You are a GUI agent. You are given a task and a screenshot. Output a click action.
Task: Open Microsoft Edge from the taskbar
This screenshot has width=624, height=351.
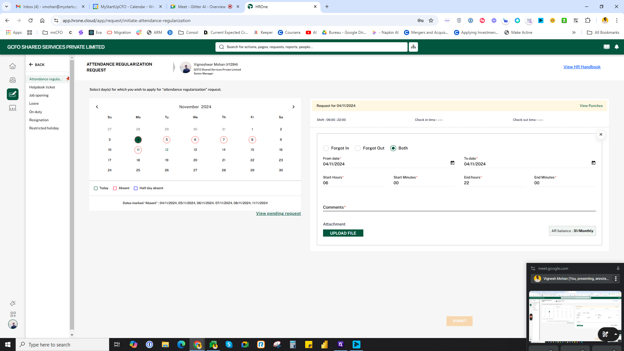(x=181, y=344)
